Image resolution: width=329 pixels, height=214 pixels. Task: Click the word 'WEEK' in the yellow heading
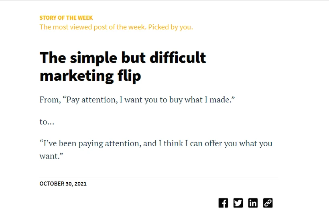(x=85, y=18)
